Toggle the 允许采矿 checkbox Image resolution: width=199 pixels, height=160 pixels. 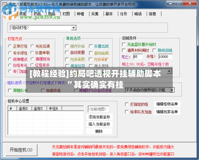[x=90, y=59]
